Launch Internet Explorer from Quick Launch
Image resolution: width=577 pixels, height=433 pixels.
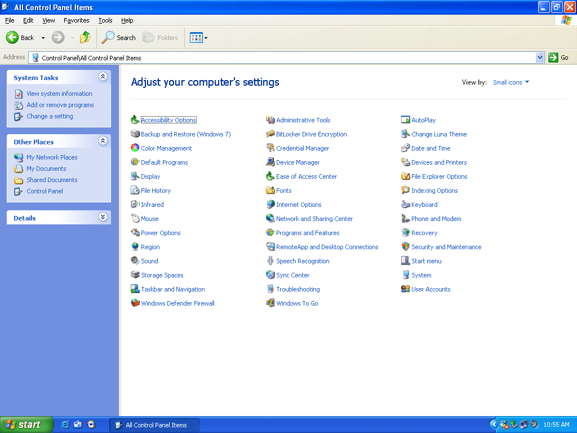65,425
